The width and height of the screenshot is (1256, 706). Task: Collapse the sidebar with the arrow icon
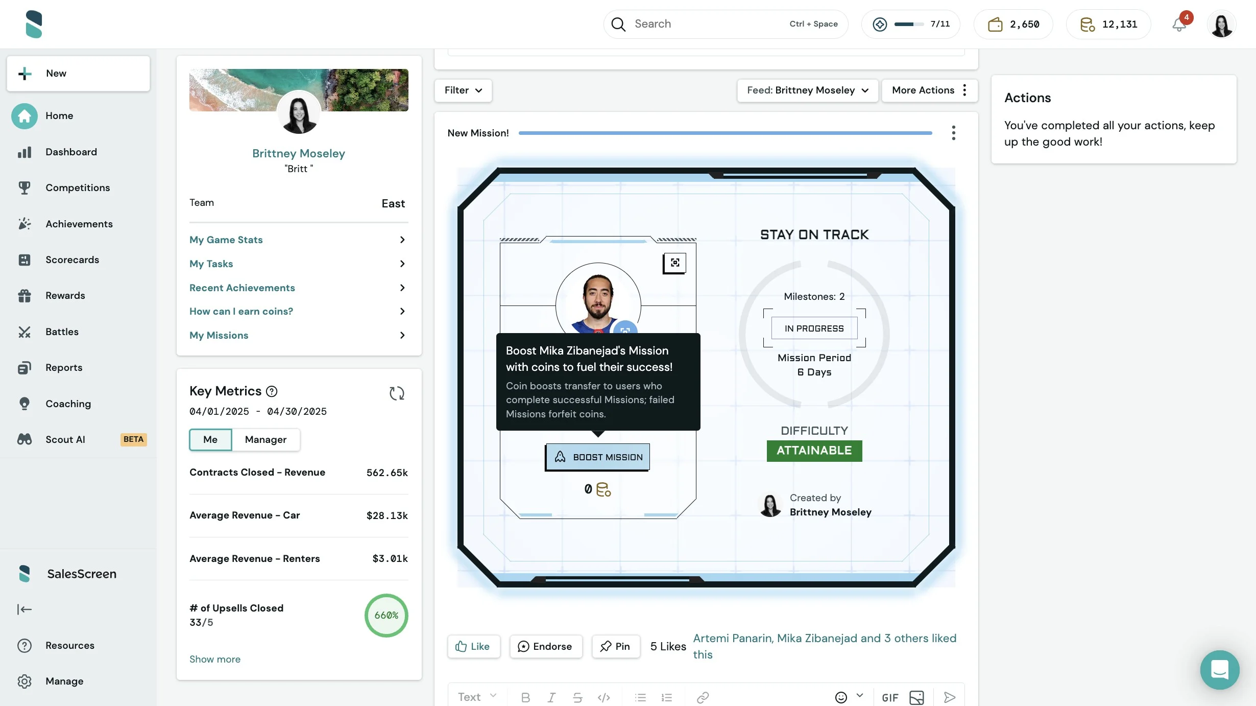click(25, 609)
